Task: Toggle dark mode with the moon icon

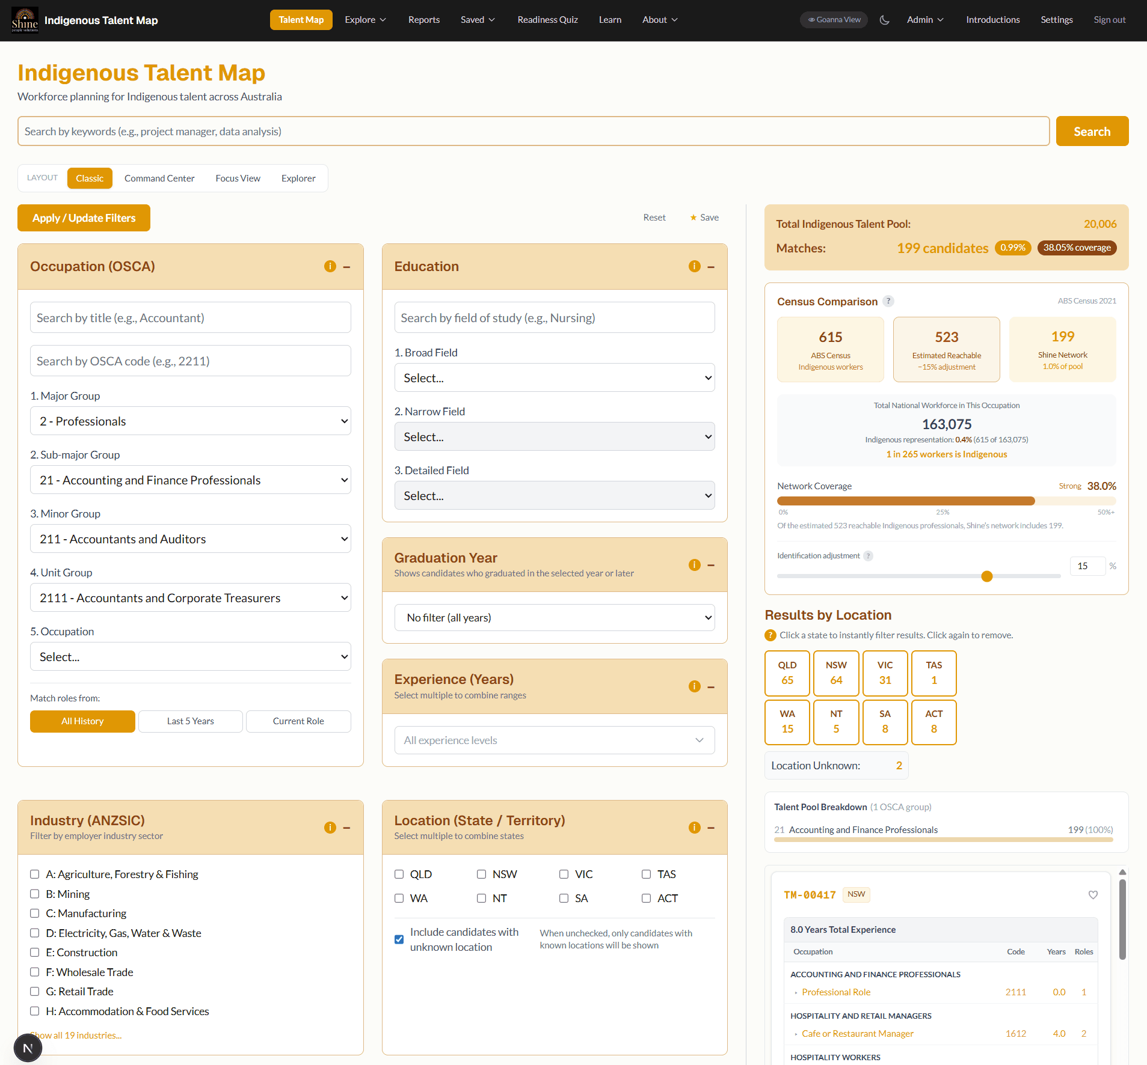Action: [x=884, y=20]
